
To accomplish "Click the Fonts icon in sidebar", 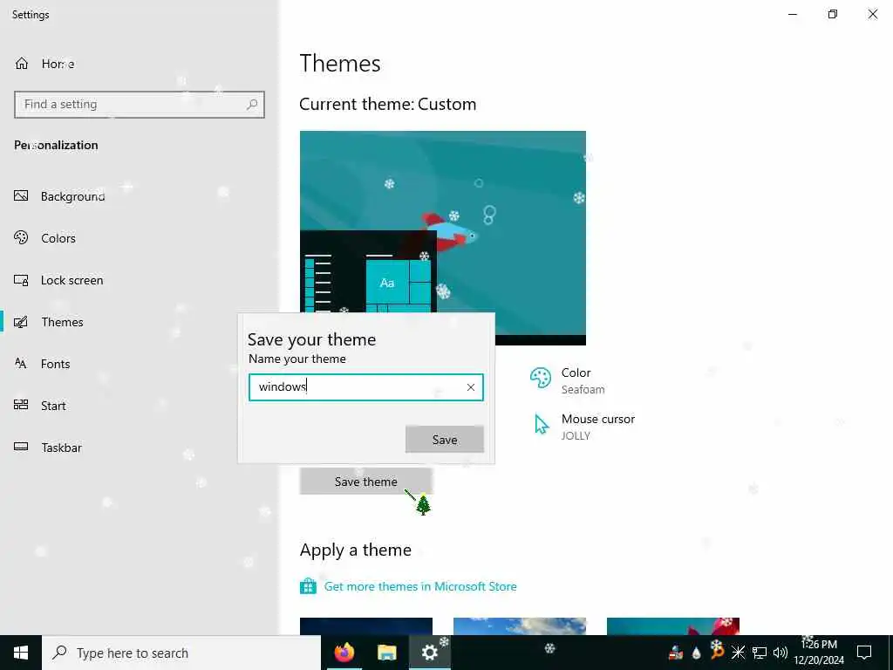I will 21,364.
